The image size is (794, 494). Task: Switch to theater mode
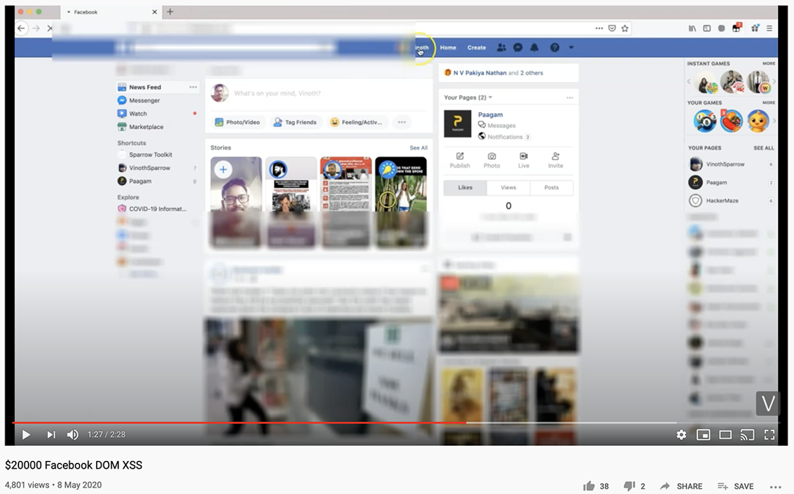click(725, 434)
